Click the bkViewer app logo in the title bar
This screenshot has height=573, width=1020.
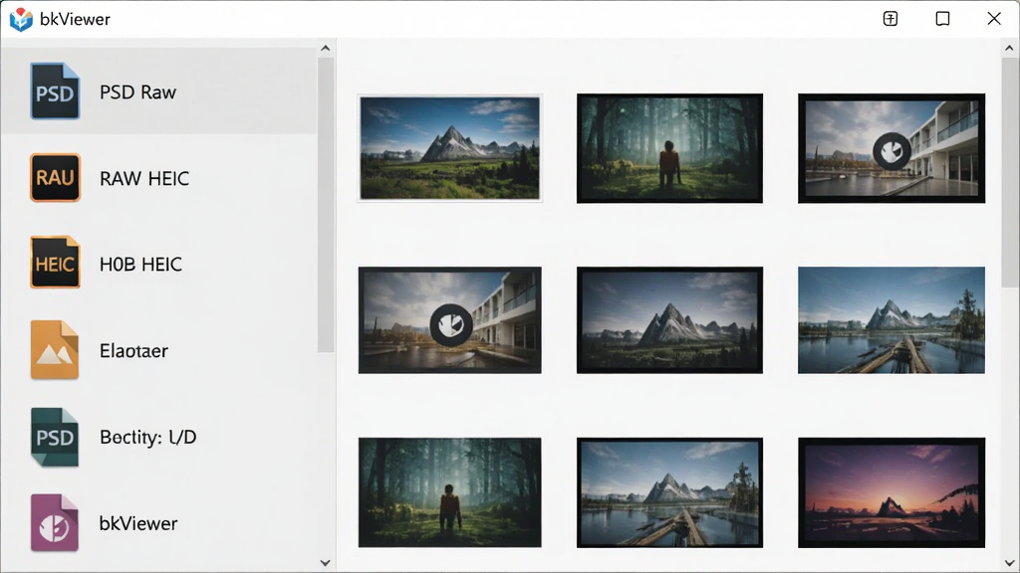(21, 20)
